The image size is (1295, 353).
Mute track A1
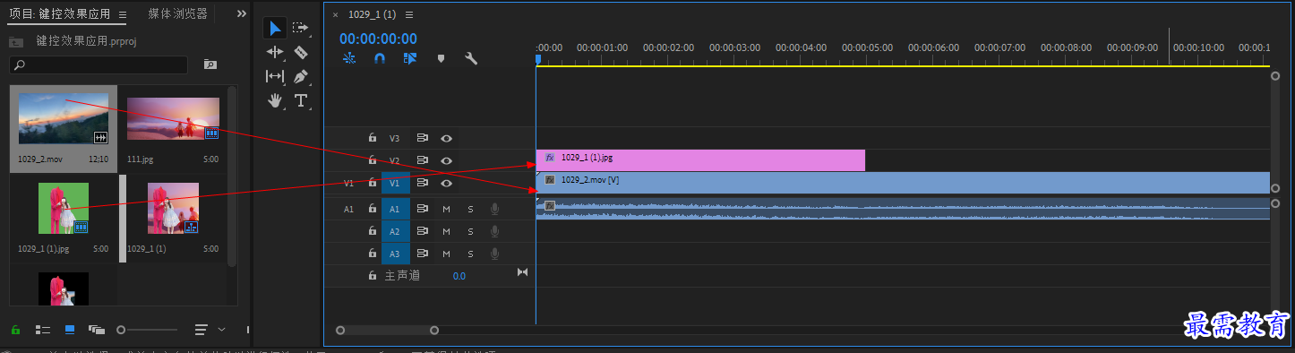point(446,209)
